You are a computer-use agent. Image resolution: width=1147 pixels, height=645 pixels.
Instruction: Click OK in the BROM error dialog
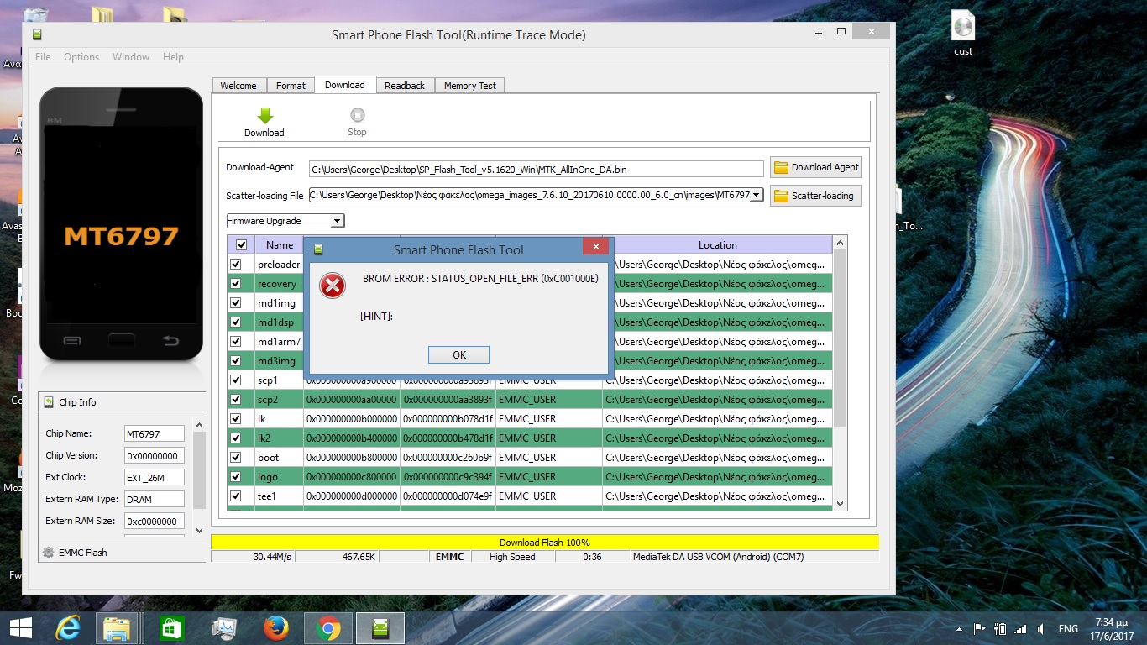[458, 355]
